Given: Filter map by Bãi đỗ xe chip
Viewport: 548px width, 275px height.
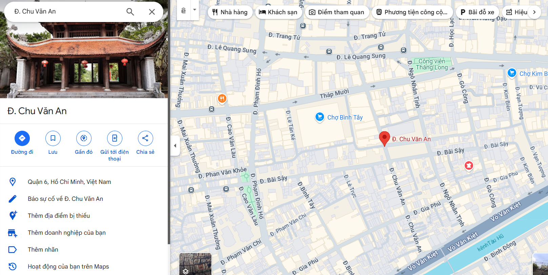Looking at the screenshot, I should pos(477,12).
